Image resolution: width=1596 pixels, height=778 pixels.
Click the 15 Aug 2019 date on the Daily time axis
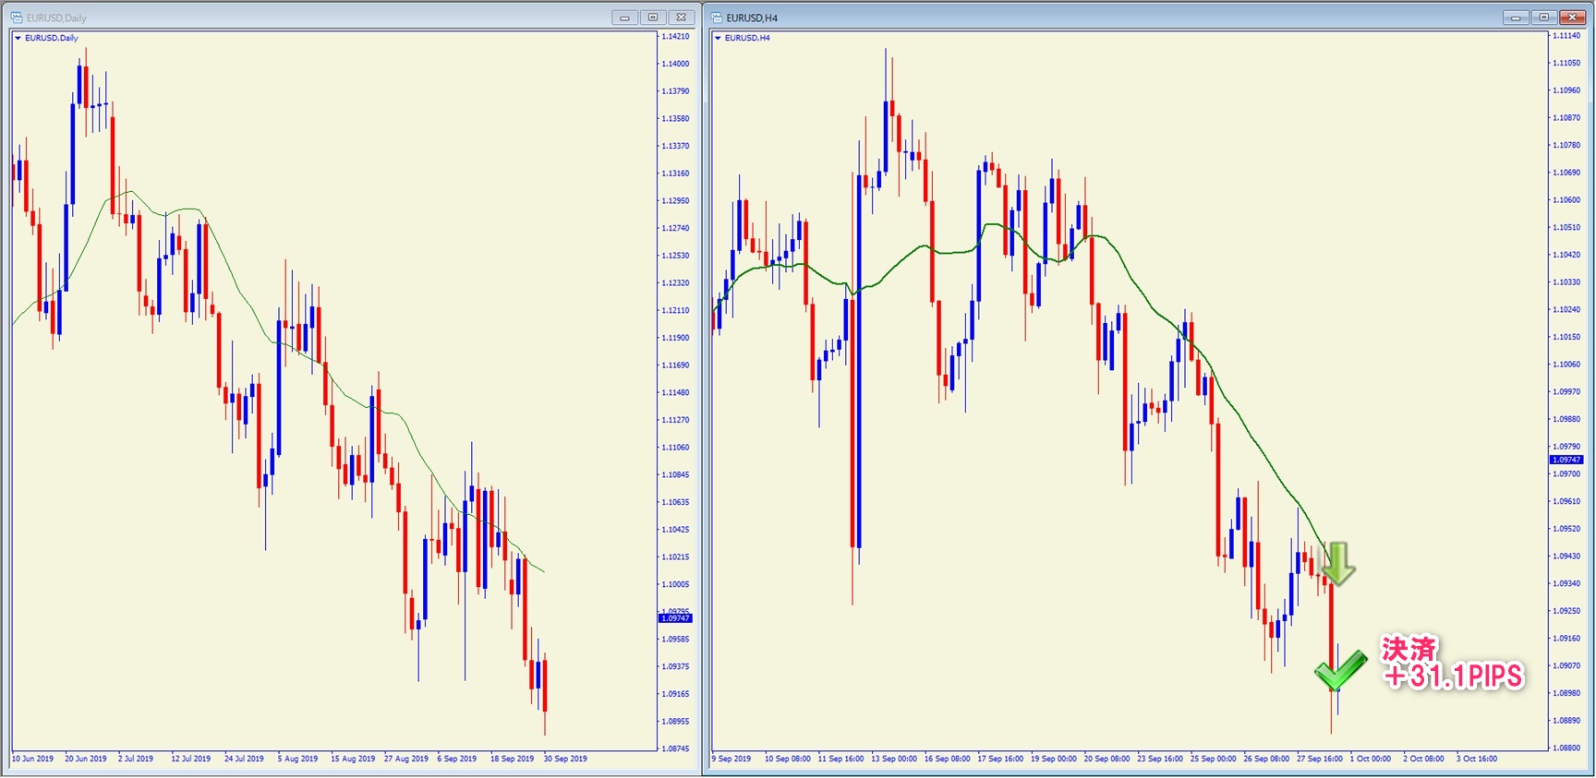coord(353,759)
